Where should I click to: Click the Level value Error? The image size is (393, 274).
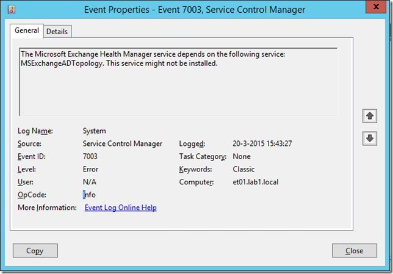(90, 169)
